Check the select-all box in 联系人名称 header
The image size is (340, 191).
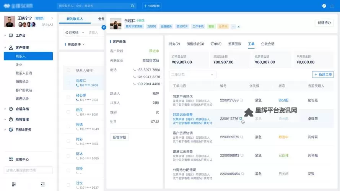point(68,70)
